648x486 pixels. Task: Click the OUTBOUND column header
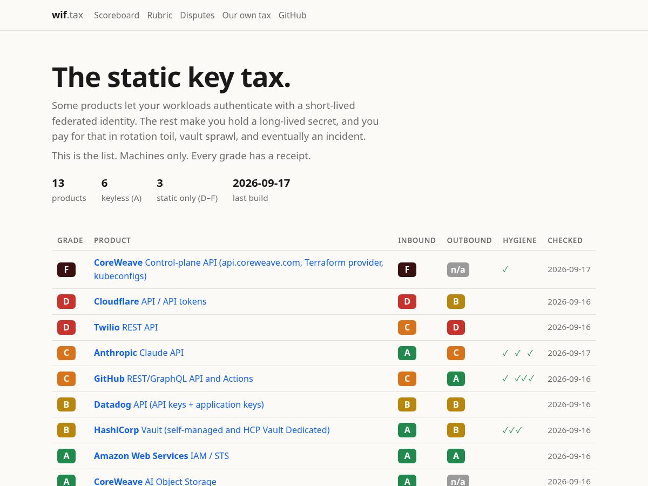[469, 240]
